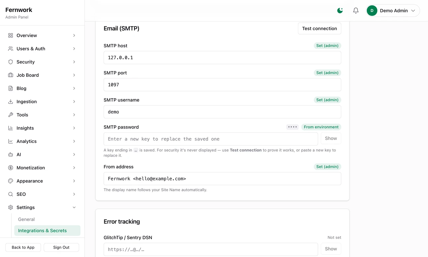This screenshot has height=257, width=428.
Task: Show the GlitchTip / Sentry DSN value
Action: (x=331, y=249)
